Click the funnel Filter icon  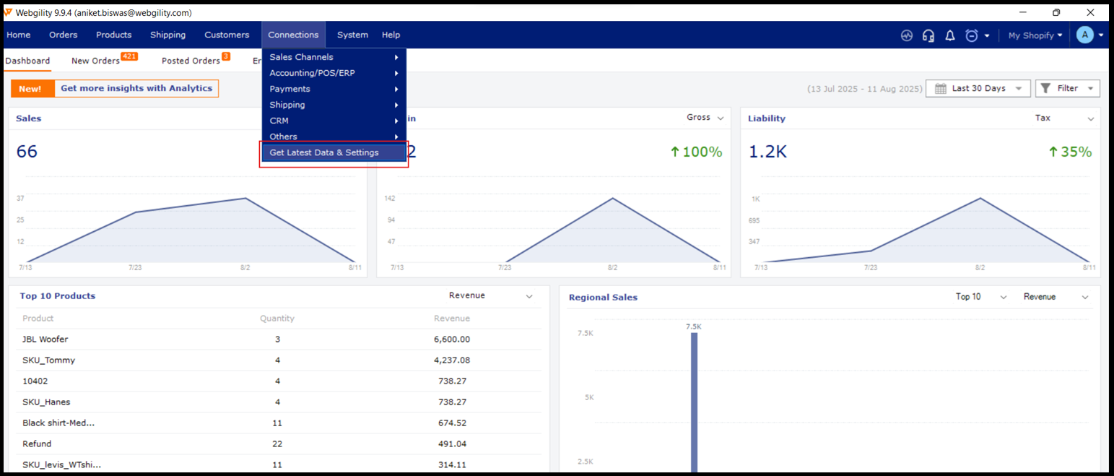coord(1045,89)
